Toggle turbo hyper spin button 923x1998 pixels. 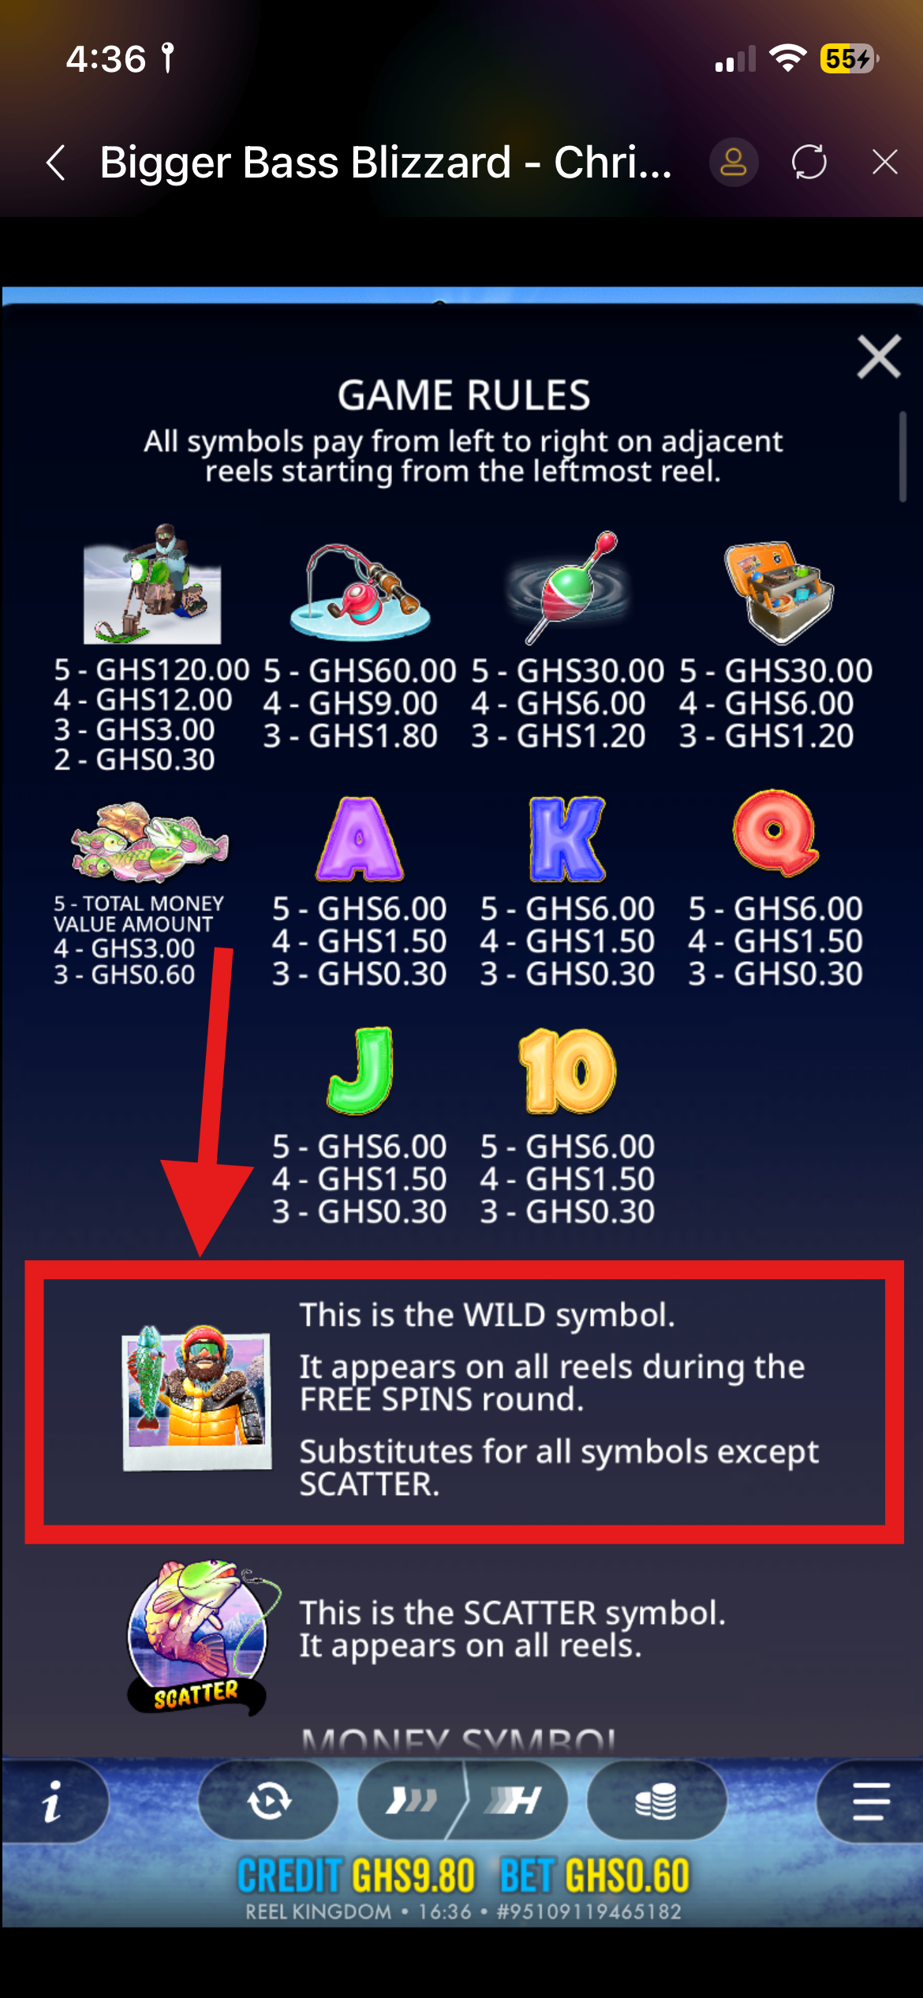click(514, 1802)
